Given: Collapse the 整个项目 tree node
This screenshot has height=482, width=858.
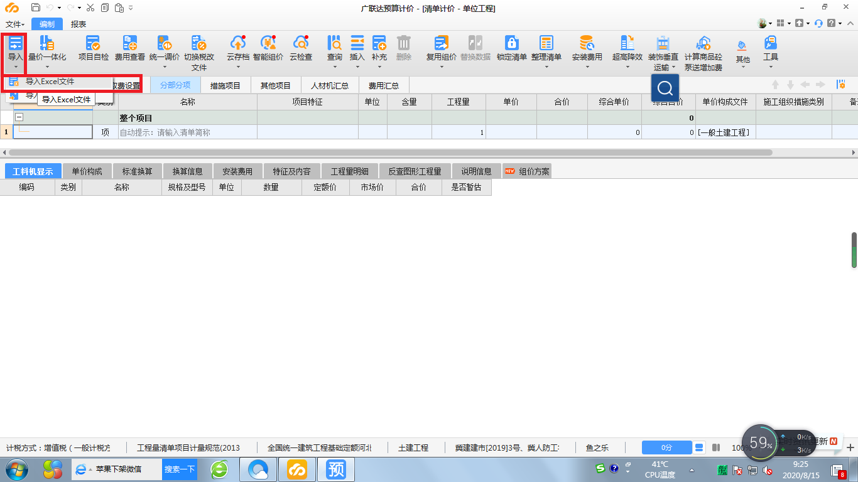Looking at the screenshot, I should (19, 117).
